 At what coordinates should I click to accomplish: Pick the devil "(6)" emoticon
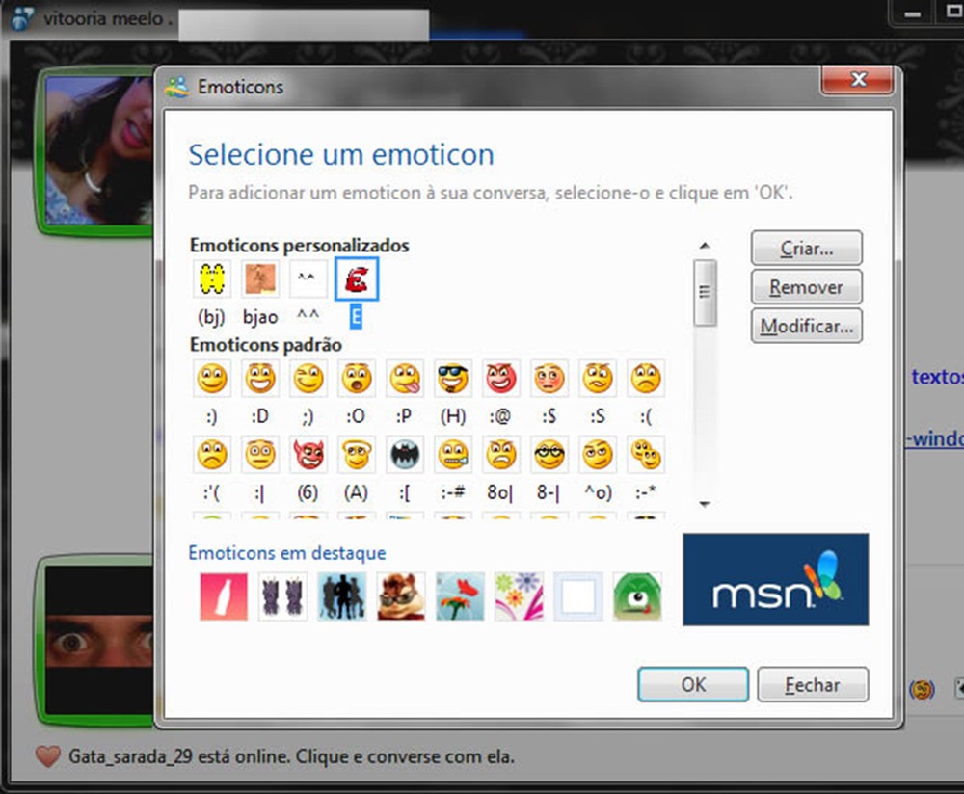308,454
